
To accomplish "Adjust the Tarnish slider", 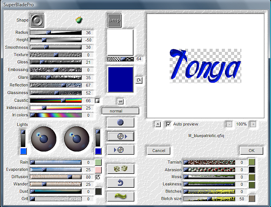I will tap(209, 162).
